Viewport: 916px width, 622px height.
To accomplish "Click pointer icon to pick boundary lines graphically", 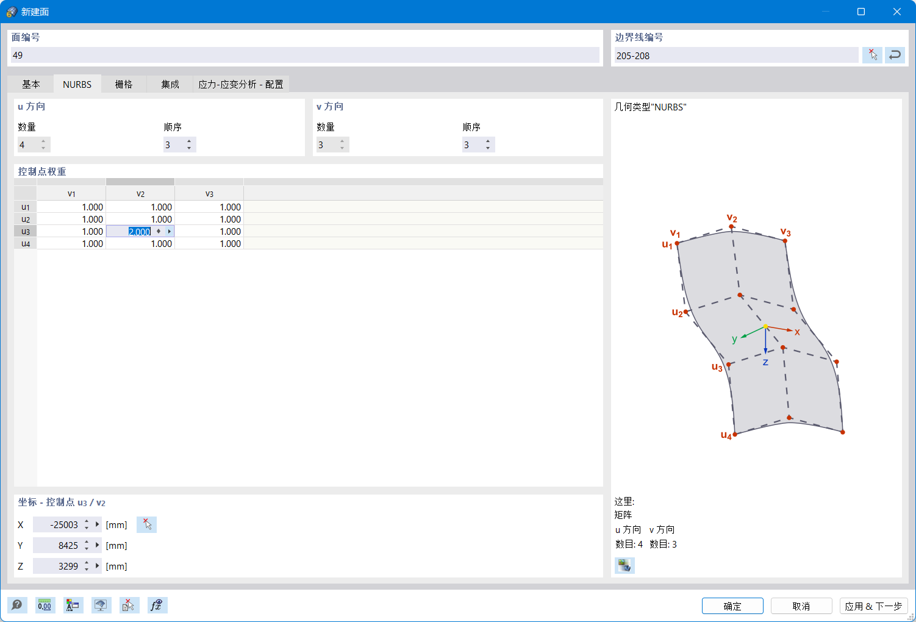I will 872,54.
